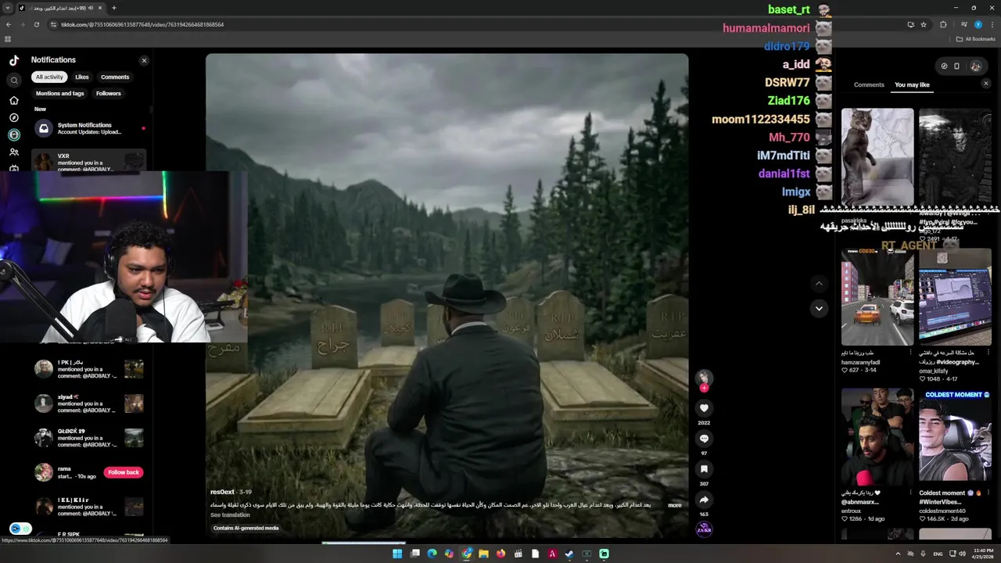
Task: Show hidden system tray icons
Action: point(897,554)
